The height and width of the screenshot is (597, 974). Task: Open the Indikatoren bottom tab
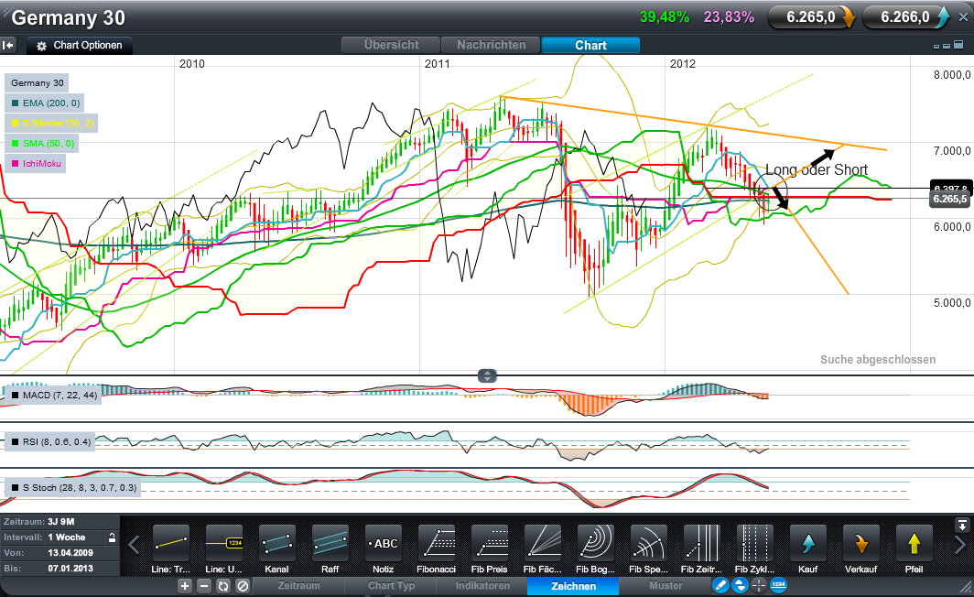pyautogui.click(x=482, y=585)
